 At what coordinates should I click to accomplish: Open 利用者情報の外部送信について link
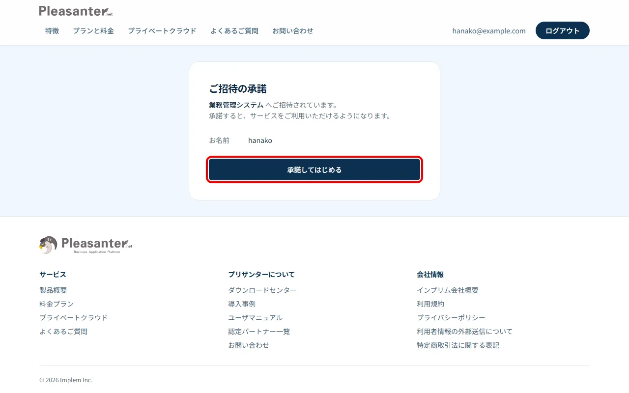tap(465, 332)
